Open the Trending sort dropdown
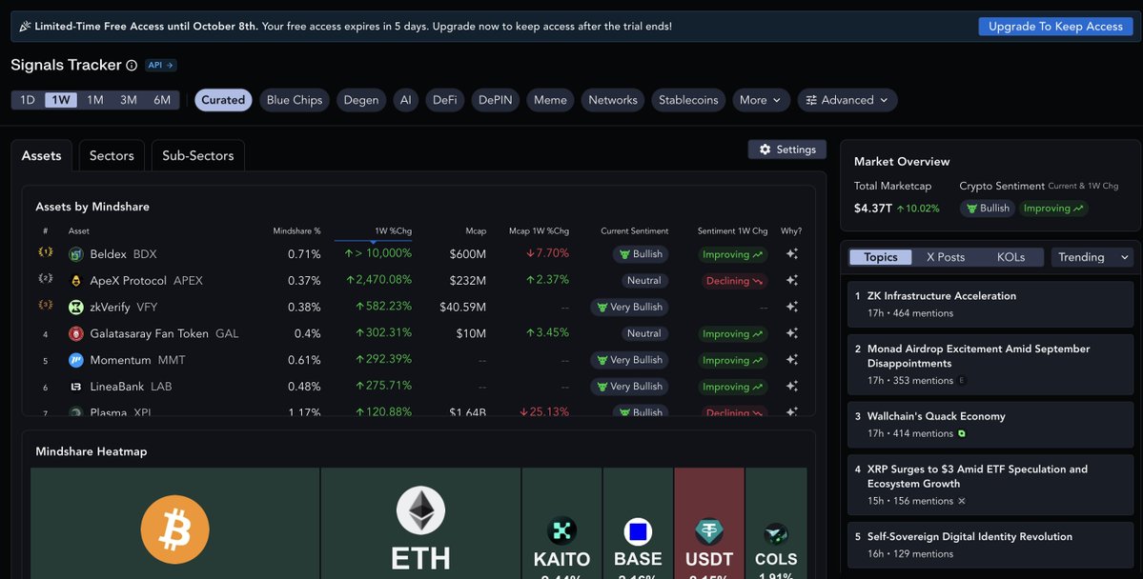The width and height of the screenshot is (1143, 579). point(1092,257)
